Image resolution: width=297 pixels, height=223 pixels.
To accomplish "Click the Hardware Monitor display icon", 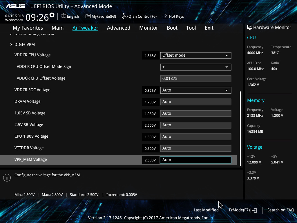I will pos(250,27).
